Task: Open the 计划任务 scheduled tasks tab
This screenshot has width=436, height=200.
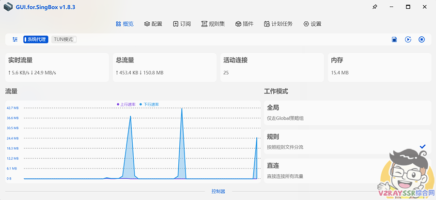Action: point(278,24)
